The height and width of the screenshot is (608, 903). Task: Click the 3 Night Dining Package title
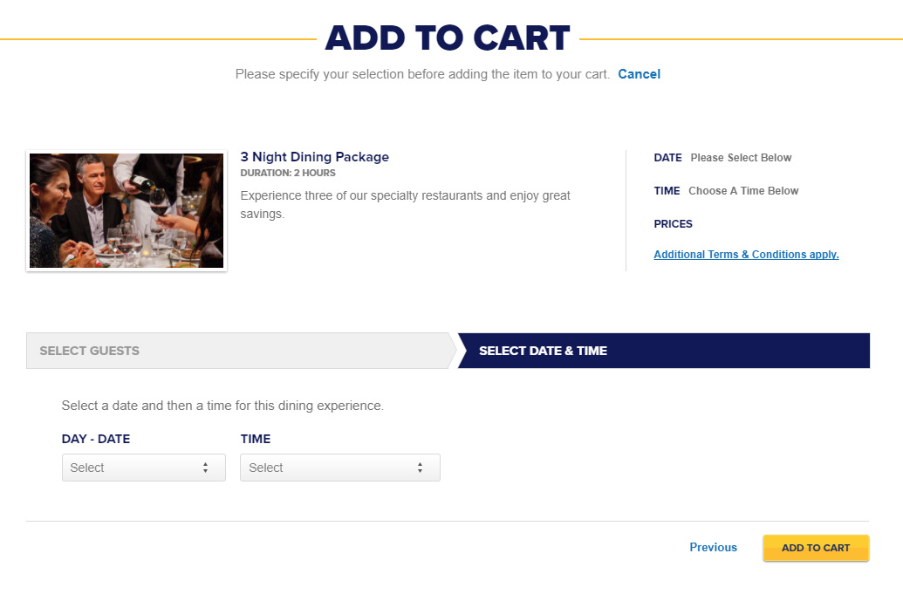(314, 157)
